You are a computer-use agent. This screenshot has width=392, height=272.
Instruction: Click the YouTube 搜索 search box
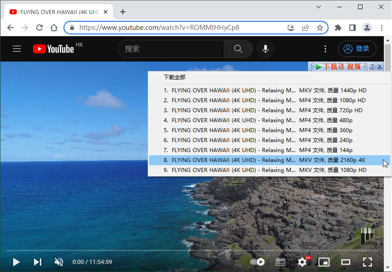point(171,49)
